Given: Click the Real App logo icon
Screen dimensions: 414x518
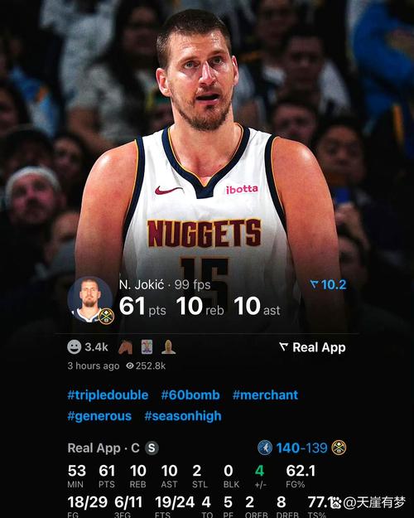Looking at the screenshot, I should [284, 347].
